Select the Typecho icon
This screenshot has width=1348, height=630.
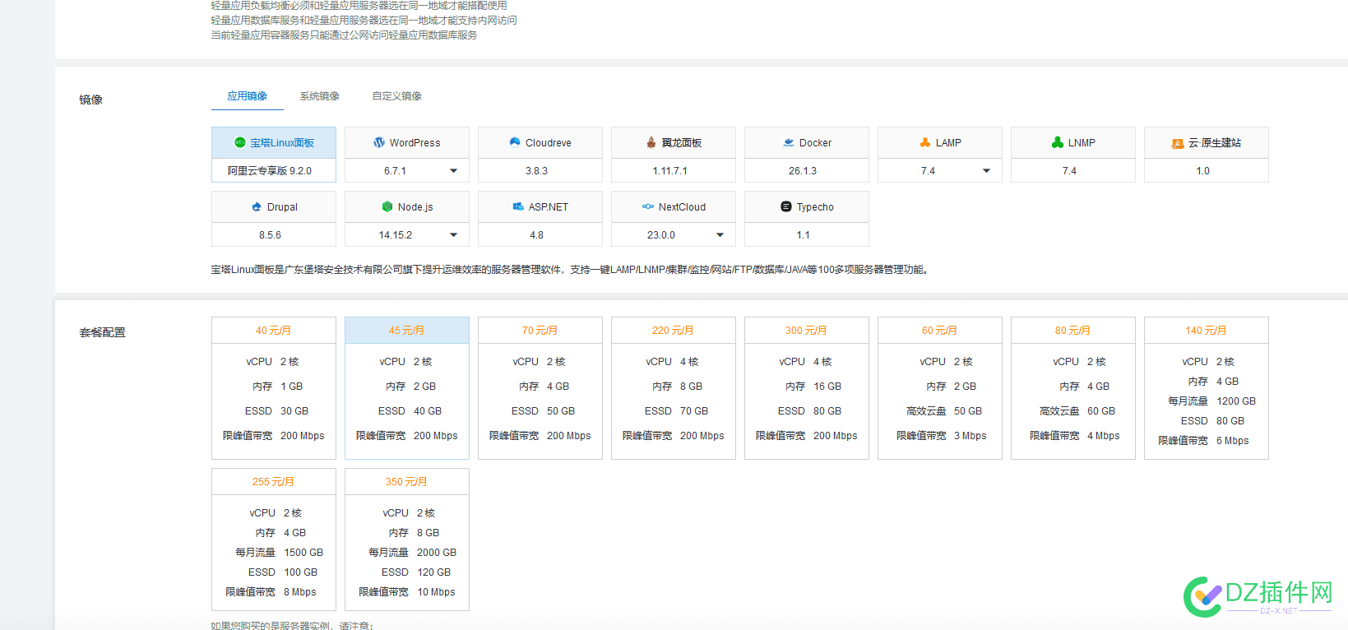tap(786, 207)
